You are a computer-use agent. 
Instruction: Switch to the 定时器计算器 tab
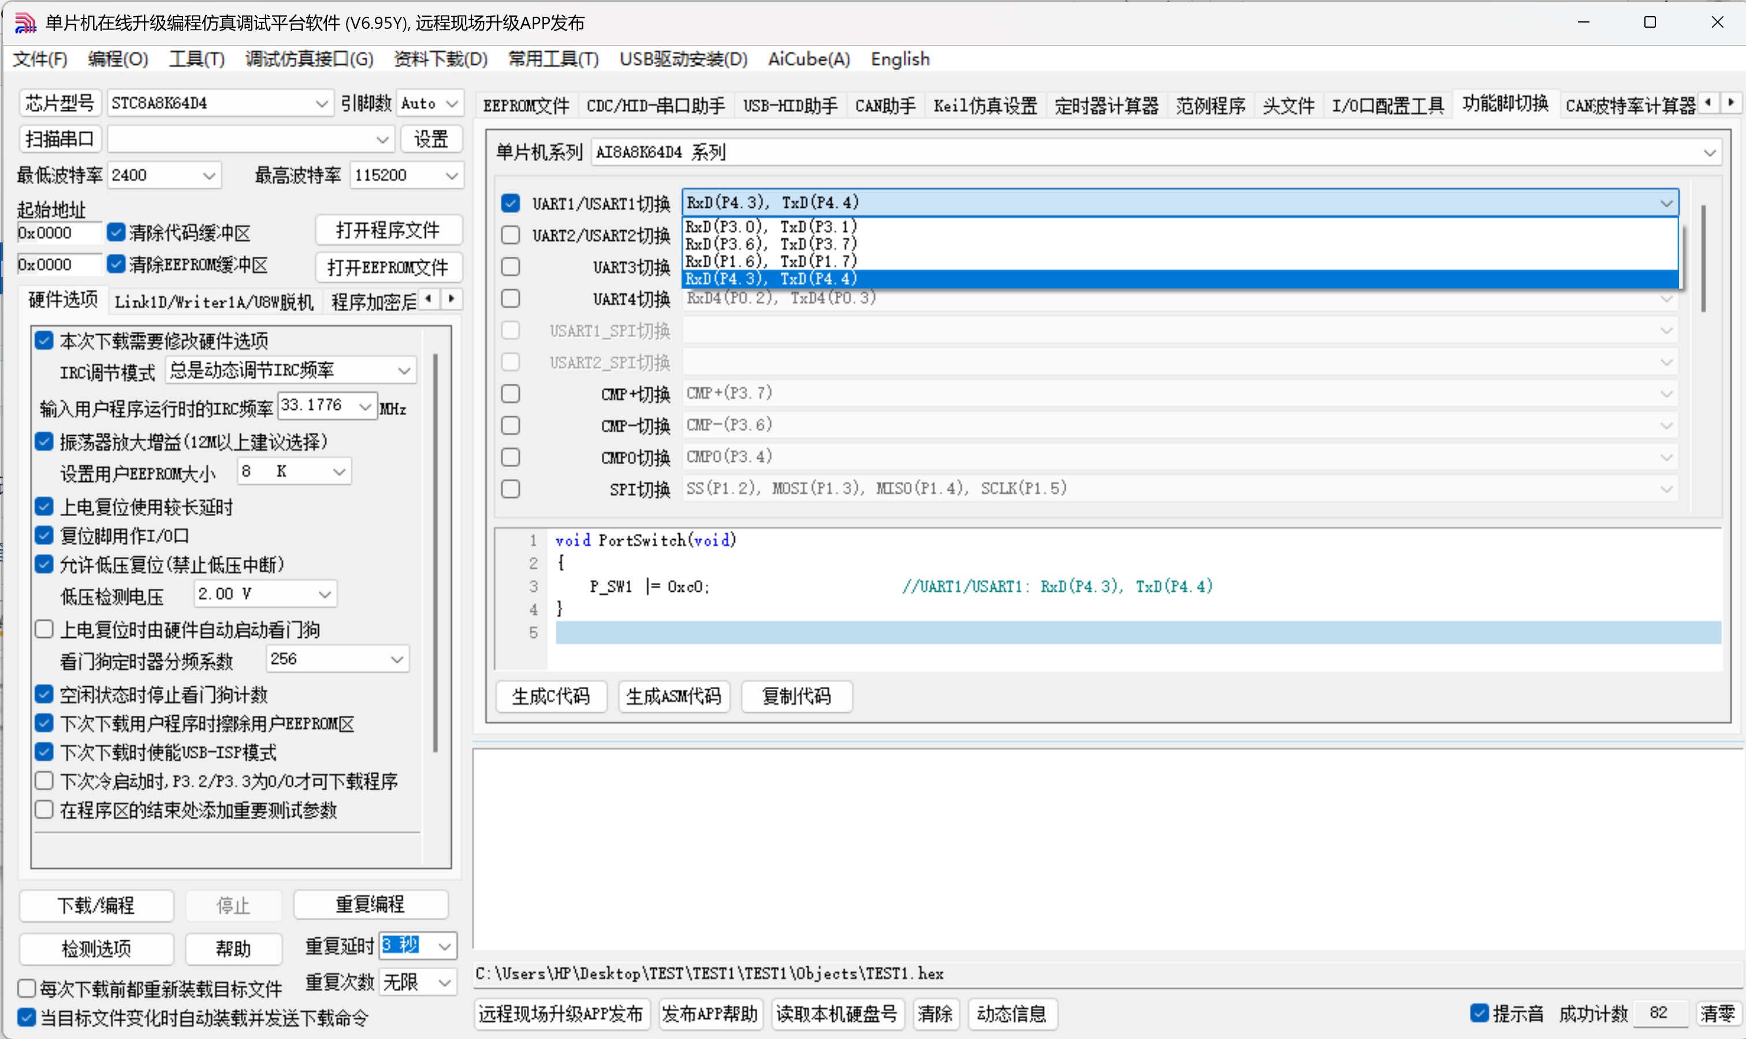click(1107, 106)
